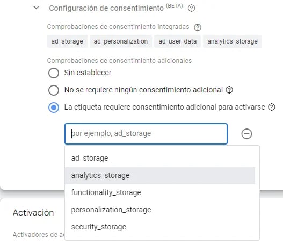Screen dimensions: 283x244
Task: Click help icon next to Comprobaciones de consentimiento integradas
Action: [x=198, y=27]
